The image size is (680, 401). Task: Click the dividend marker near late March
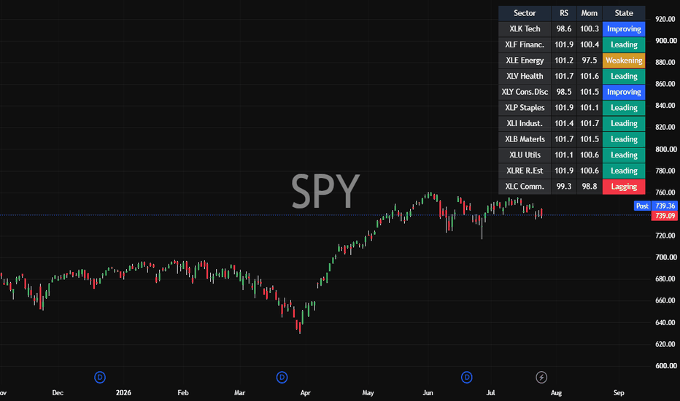(x=282, y=377)
